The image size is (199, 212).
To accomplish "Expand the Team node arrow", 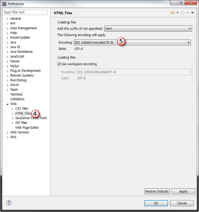I will point(7,90).
